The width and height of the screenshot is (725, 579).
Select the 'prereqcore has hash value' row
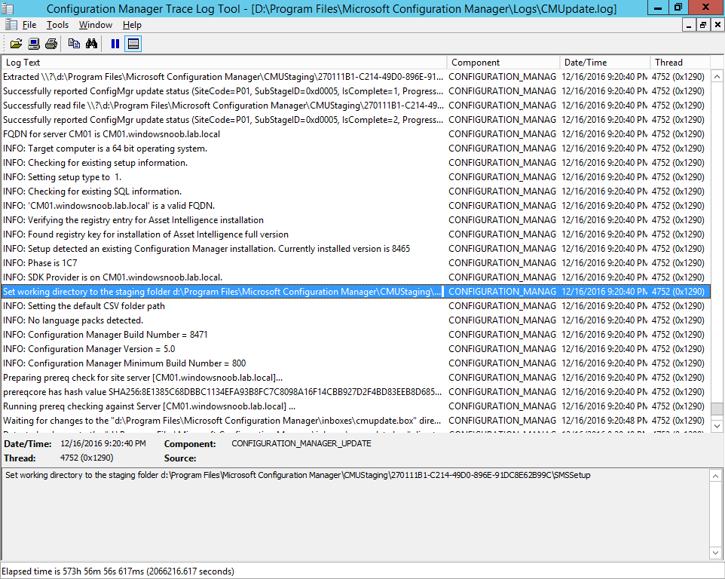click(x=356, y=392)
